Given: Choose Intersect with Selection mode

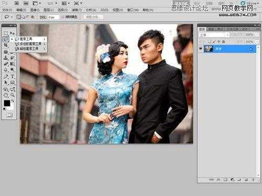Looking at the screenshot, I should [x=32, y=17].
